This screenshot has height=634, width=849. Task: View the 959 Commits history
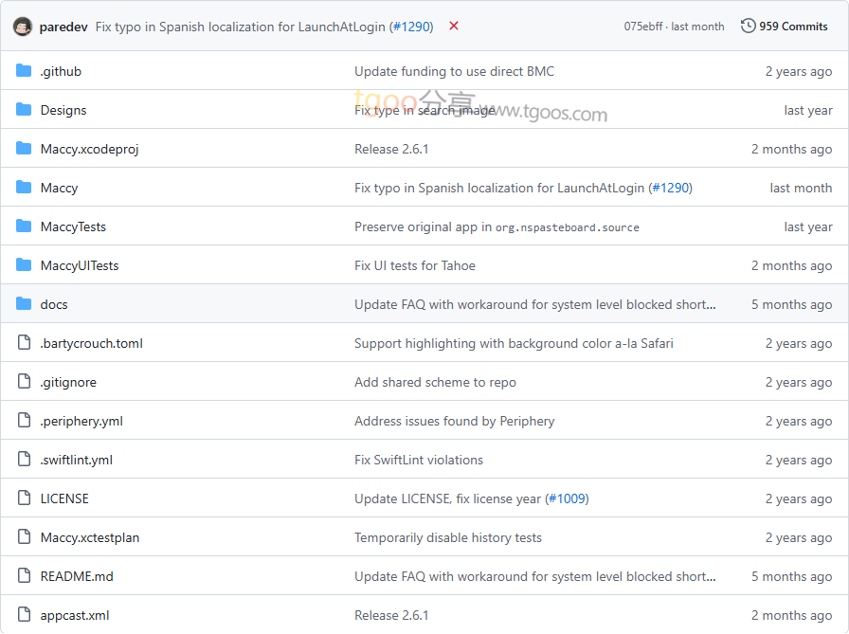(x=793, y=27)
